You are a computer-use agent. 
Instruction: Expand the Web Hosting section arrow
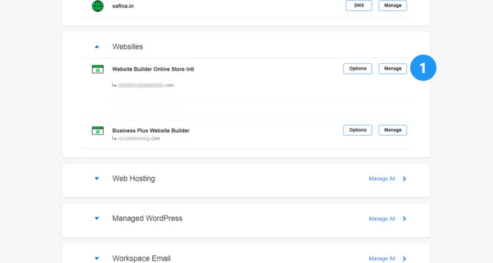pyautogui.click(x=97, y=179)
